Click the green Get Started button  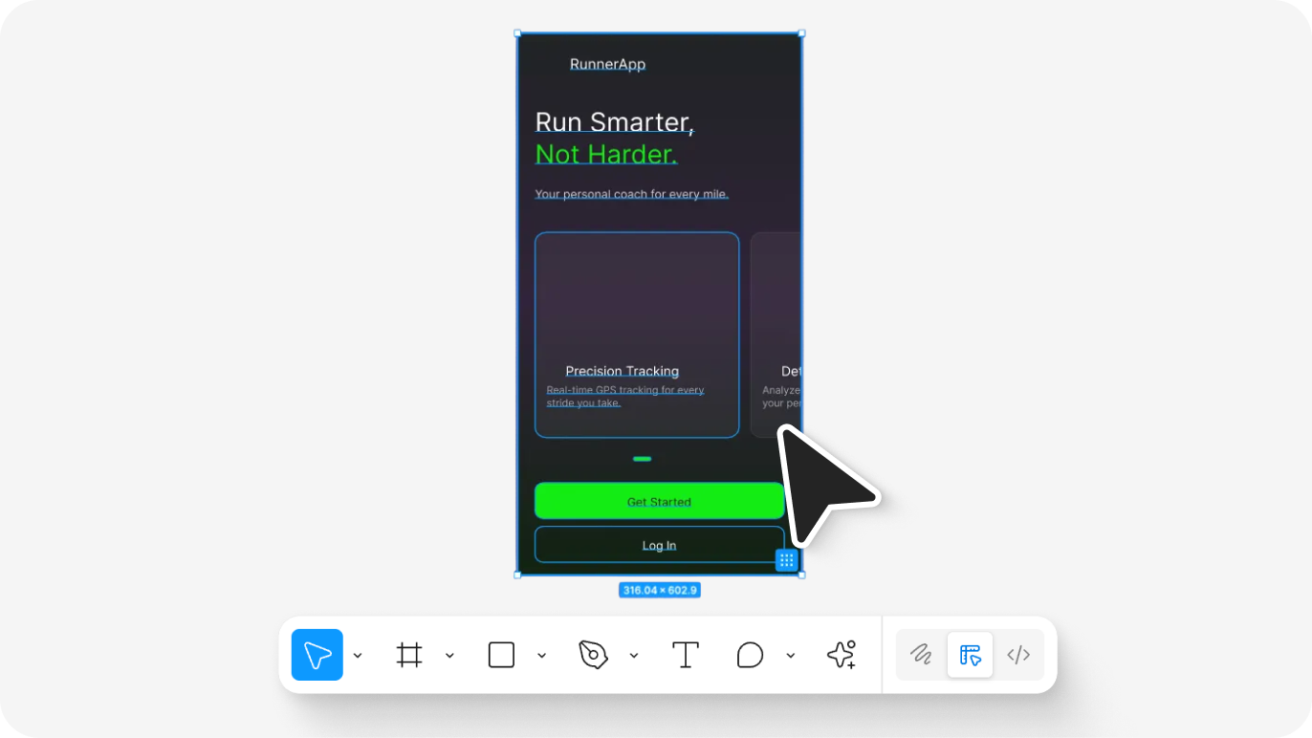click(659, 501)
